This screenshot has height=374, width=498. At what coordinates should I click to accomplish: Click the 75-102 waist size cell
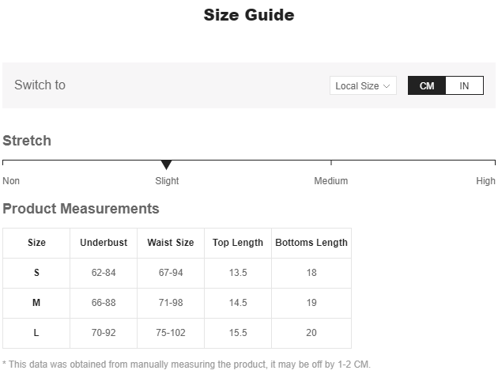[x=170, y=333]
